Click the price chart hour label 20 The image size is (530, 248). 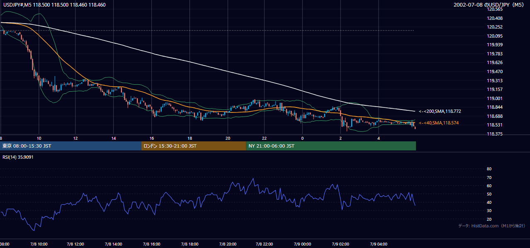tap(228, 138)
